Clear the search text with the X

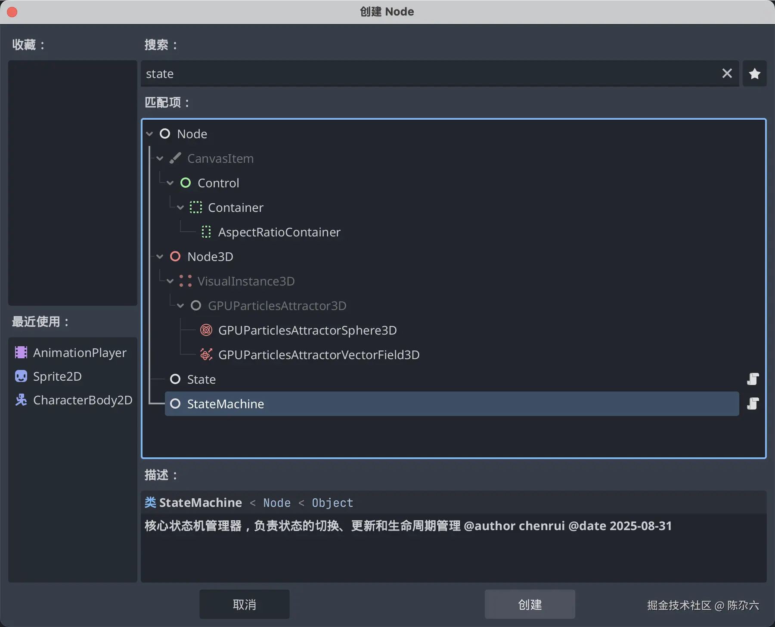(727, 74)
